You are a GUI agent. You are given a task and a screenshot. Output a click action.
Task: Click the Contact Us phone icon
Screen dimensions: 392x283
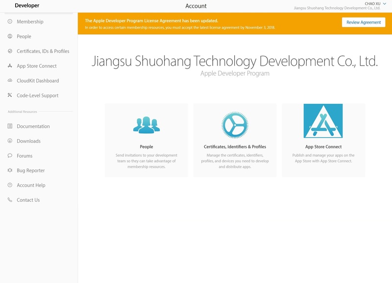click(x=10, y=200)
